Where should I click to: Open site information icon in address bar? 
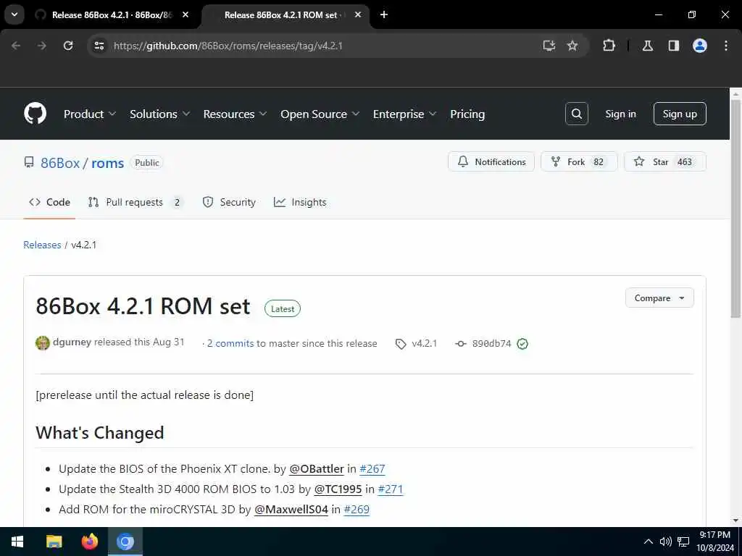tap(99, 46)
